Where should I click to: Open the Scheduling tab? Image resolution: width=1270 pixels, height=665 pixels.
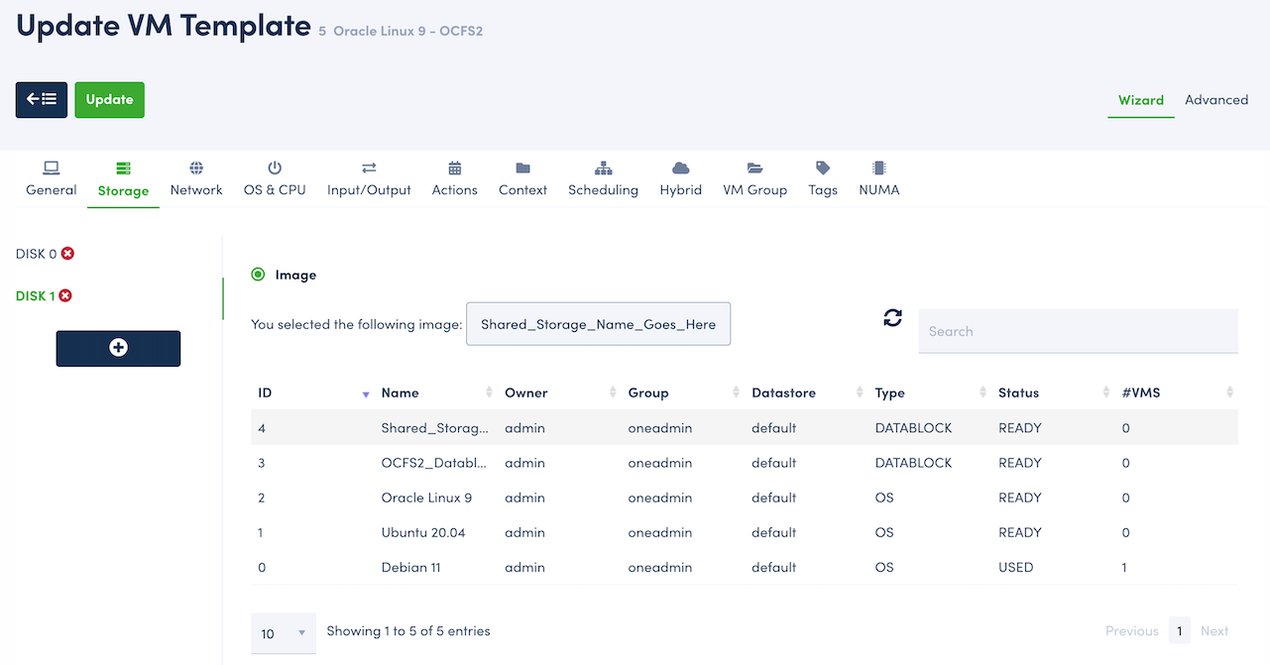coord(603,179)
